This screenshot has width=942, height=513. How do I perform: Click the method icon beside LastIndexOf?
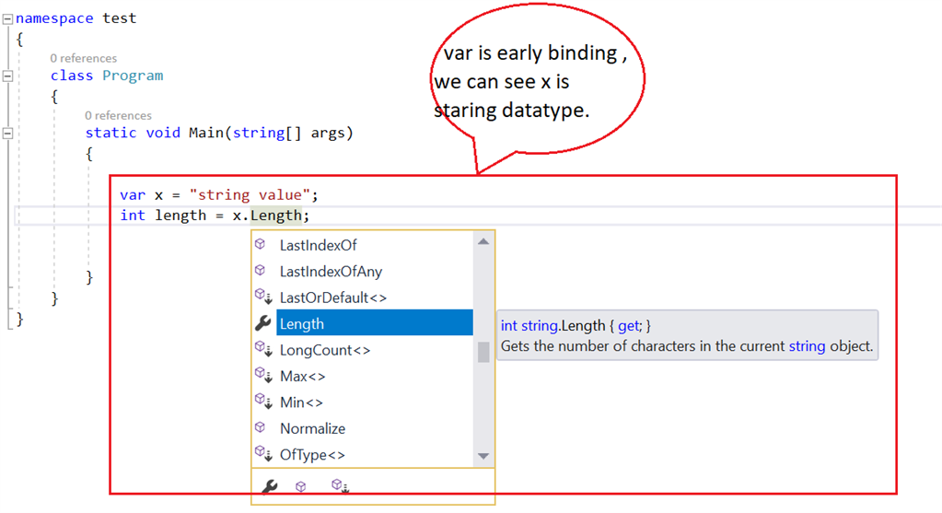pyautogui.click(x=260, y=244)
